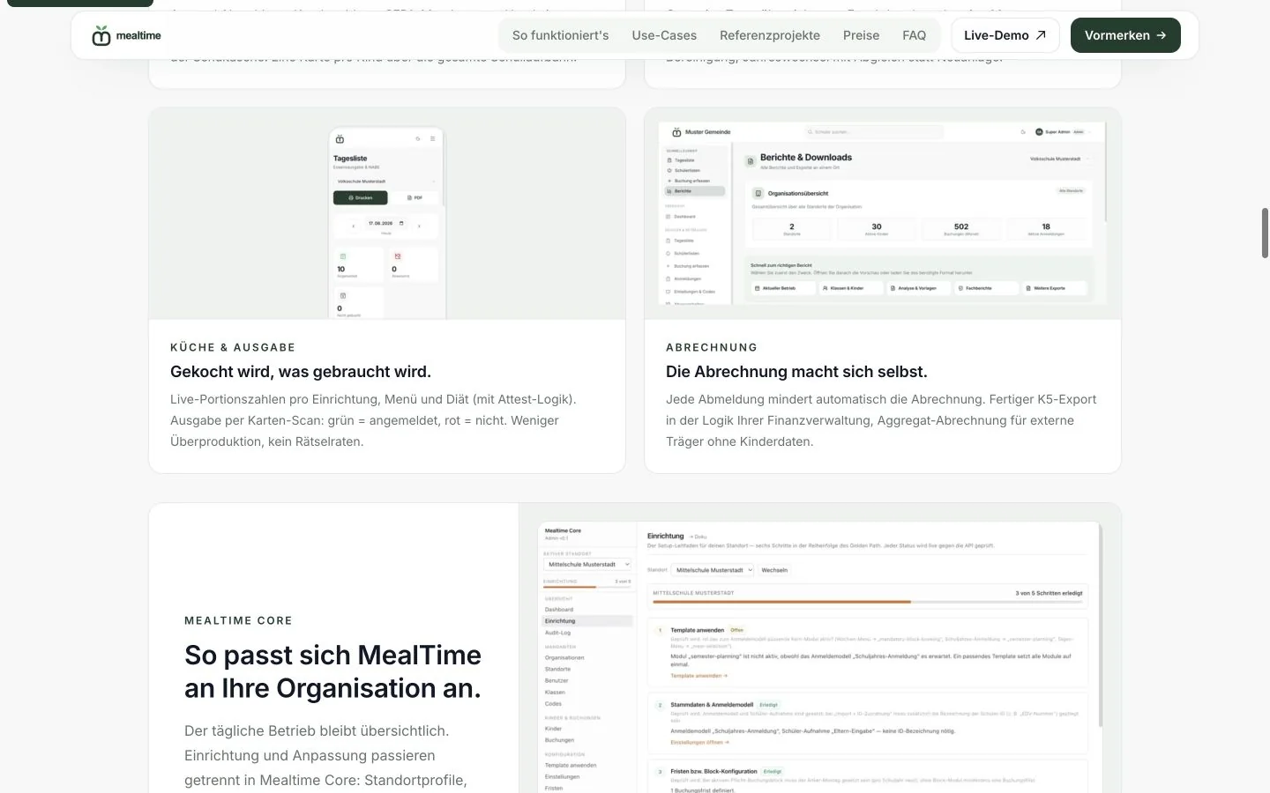Click the Doku link beside Einrichtung

point(698,537)
